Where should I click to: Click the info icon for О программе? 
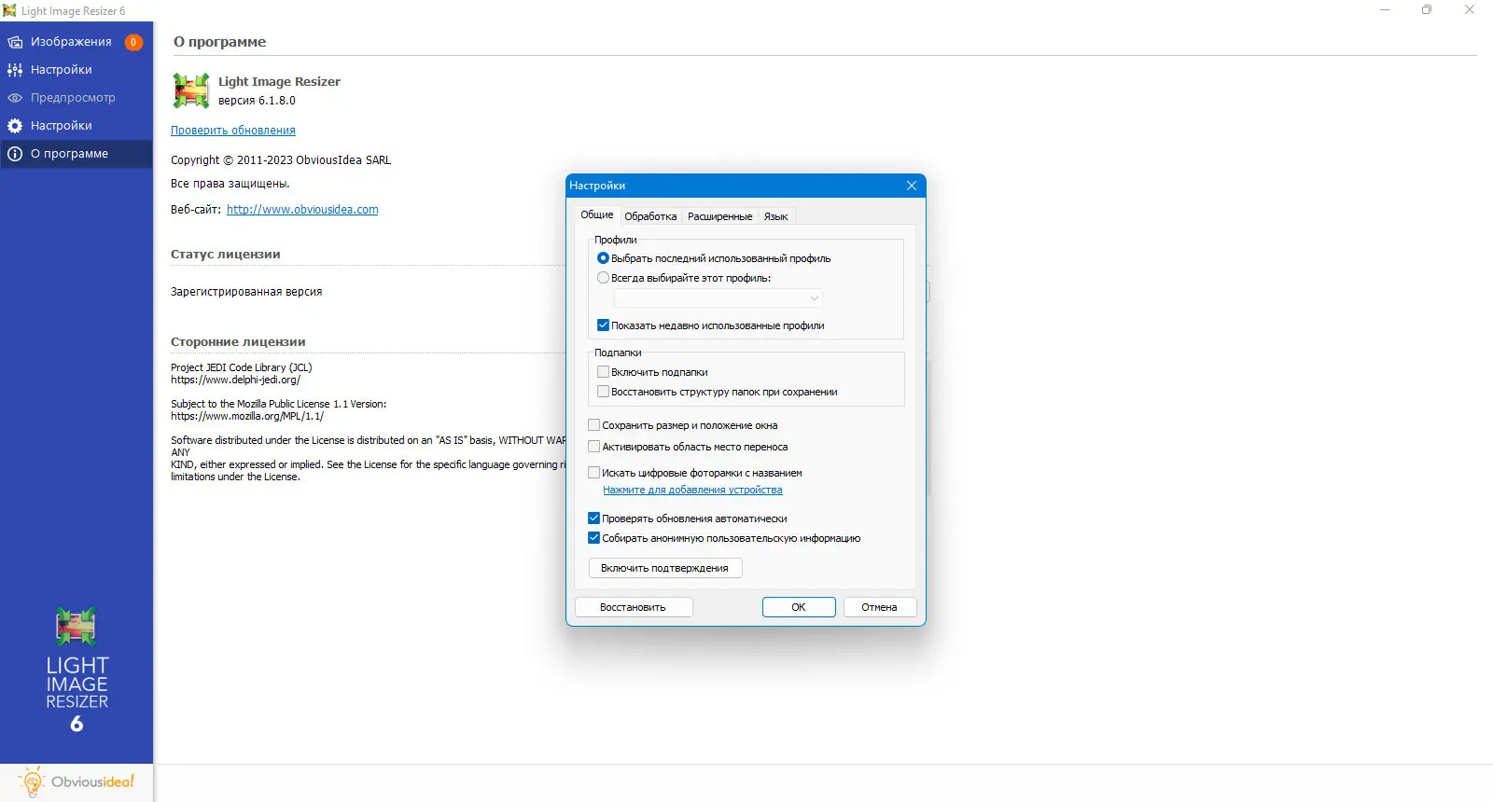[x=15, y=154]
